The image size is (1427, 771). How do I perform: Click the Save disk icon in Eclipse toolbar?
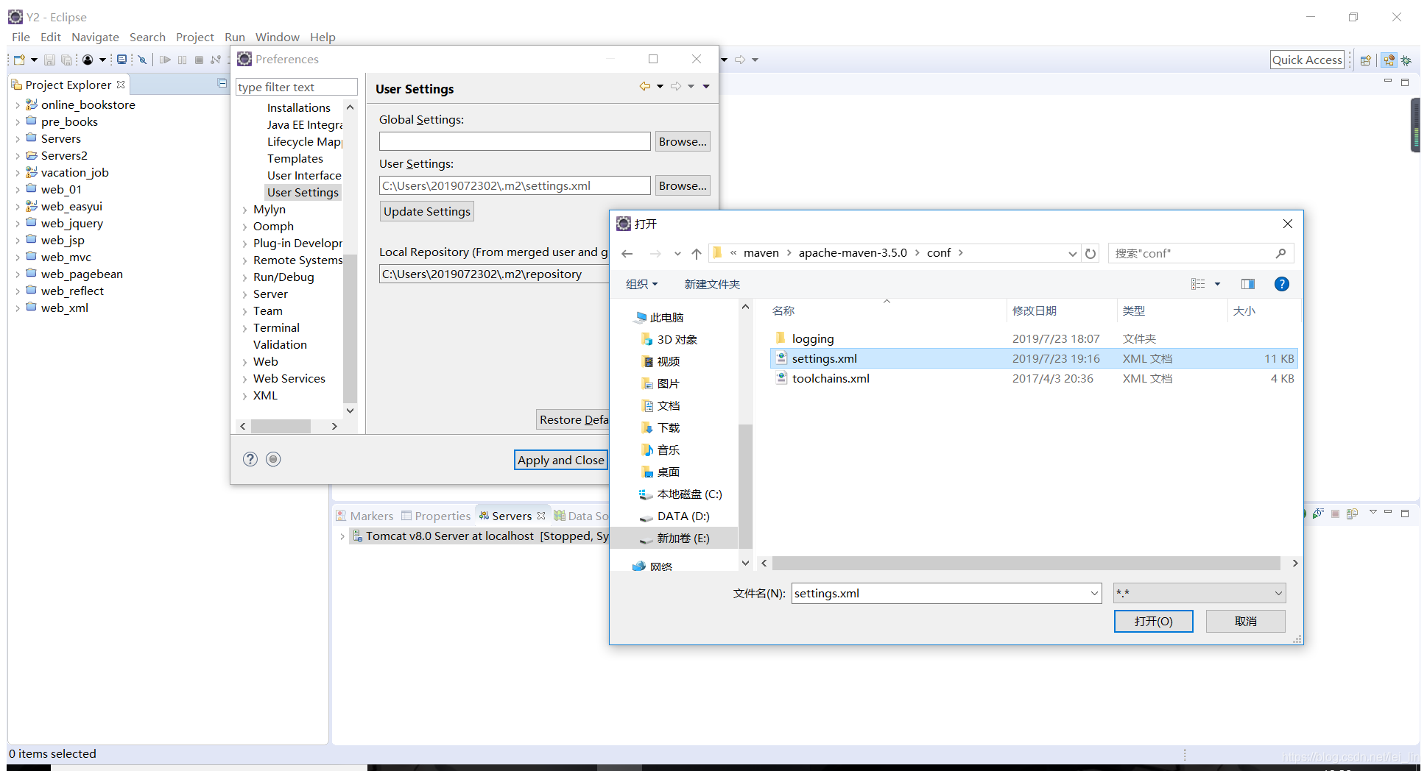[49, 60]
